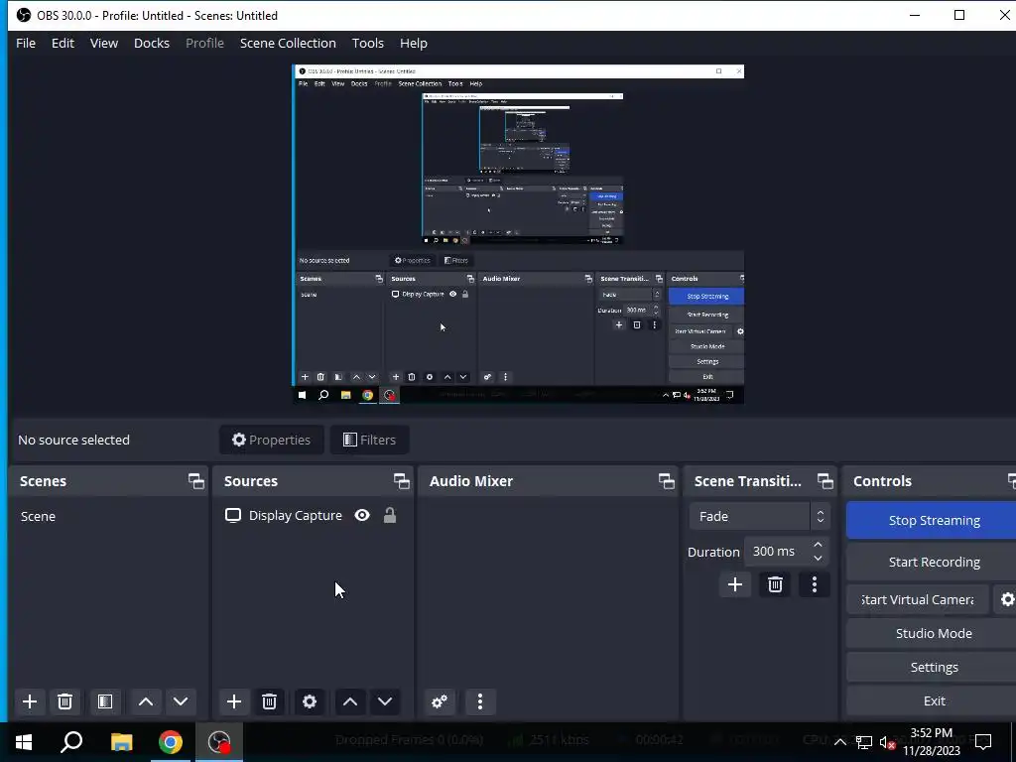Remove transition with trash icon
Image resolution: width=1016 pixels, height=762 pixels.
click(x=775, y=585)
